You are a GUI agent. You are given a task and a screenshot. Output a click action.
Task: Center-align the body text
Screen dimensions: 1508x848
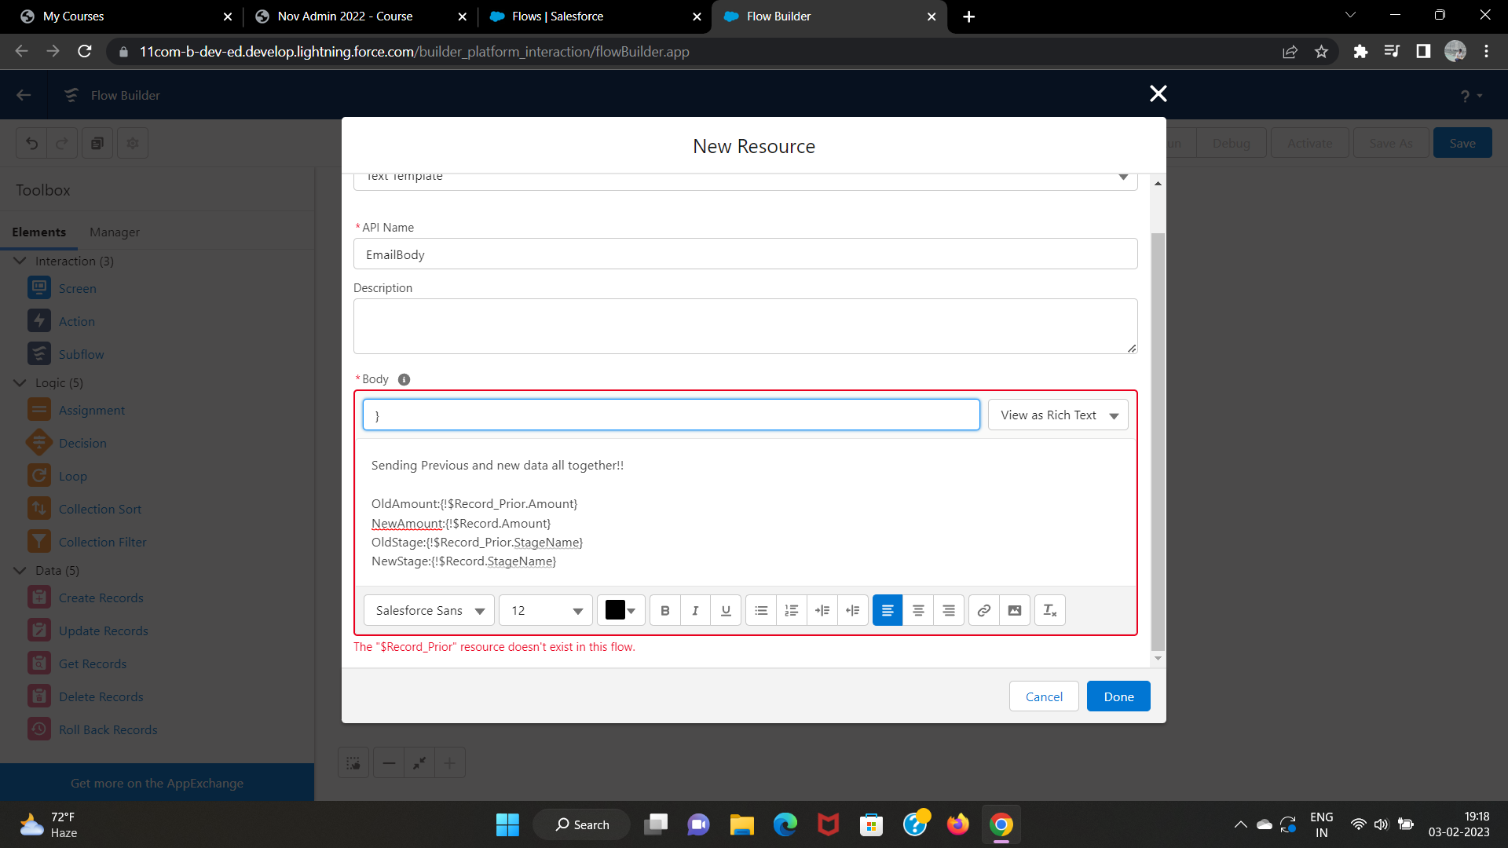(918, 611)
